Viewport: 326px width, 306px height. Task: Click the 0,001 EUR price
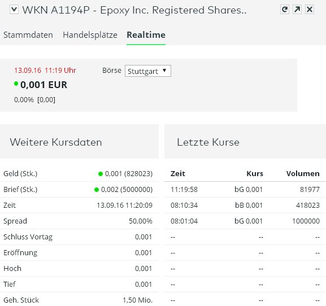click(x=44, y=85)
